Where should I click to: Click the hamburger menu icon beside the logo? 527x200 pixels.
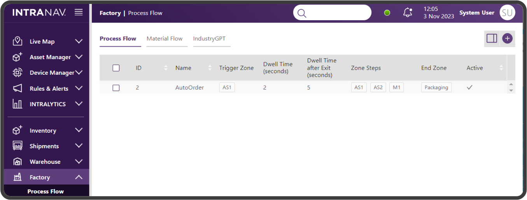(79, 12)
